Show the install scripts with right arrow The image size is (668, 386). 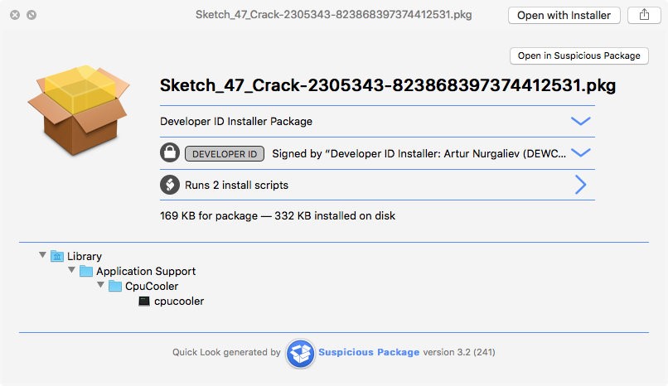(581, 185)
